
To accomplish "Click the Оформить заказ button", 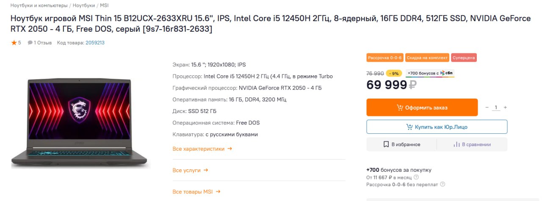I will point(422,107).
